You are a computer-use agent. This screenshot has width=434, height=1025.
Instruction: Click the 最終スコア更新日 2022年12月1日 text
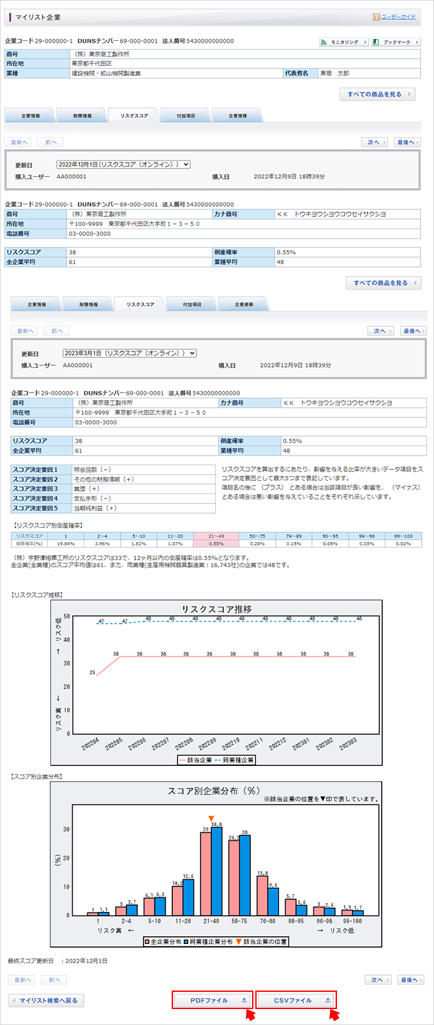(57, 961)
